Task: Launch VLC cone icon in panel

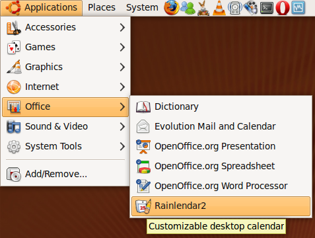Action: tap(219, 8)
